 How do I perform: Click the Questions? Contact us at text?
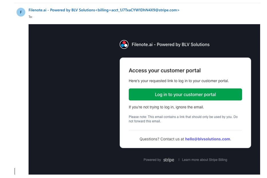tap(162, 139)
